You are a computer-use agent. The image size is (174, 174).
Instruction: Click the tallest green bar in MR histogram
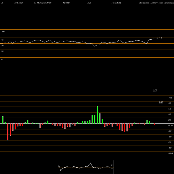(x=97, y=115)
